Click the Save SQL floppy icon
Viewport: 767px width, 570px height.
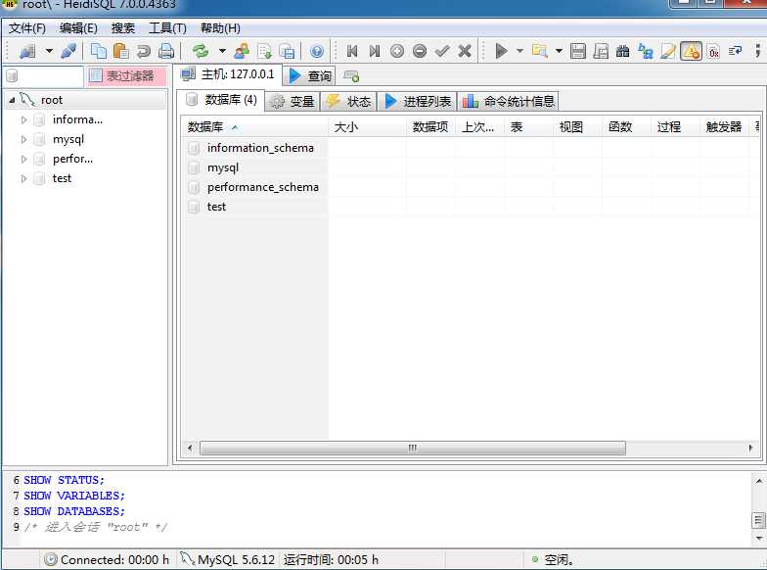tap(578, 51)
